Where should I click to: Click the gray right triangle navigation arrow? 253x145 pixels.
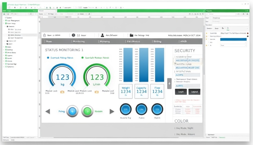click(x=112, y=111)
